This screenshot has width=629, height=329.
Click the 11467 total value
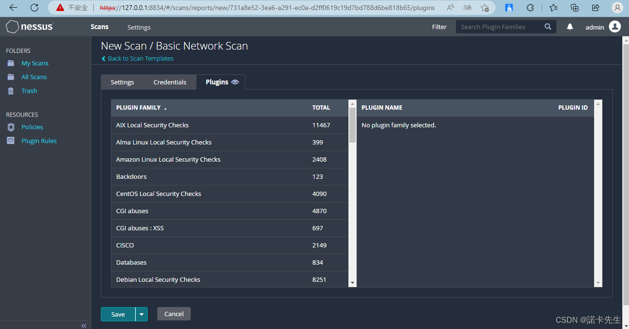(321, 125)
